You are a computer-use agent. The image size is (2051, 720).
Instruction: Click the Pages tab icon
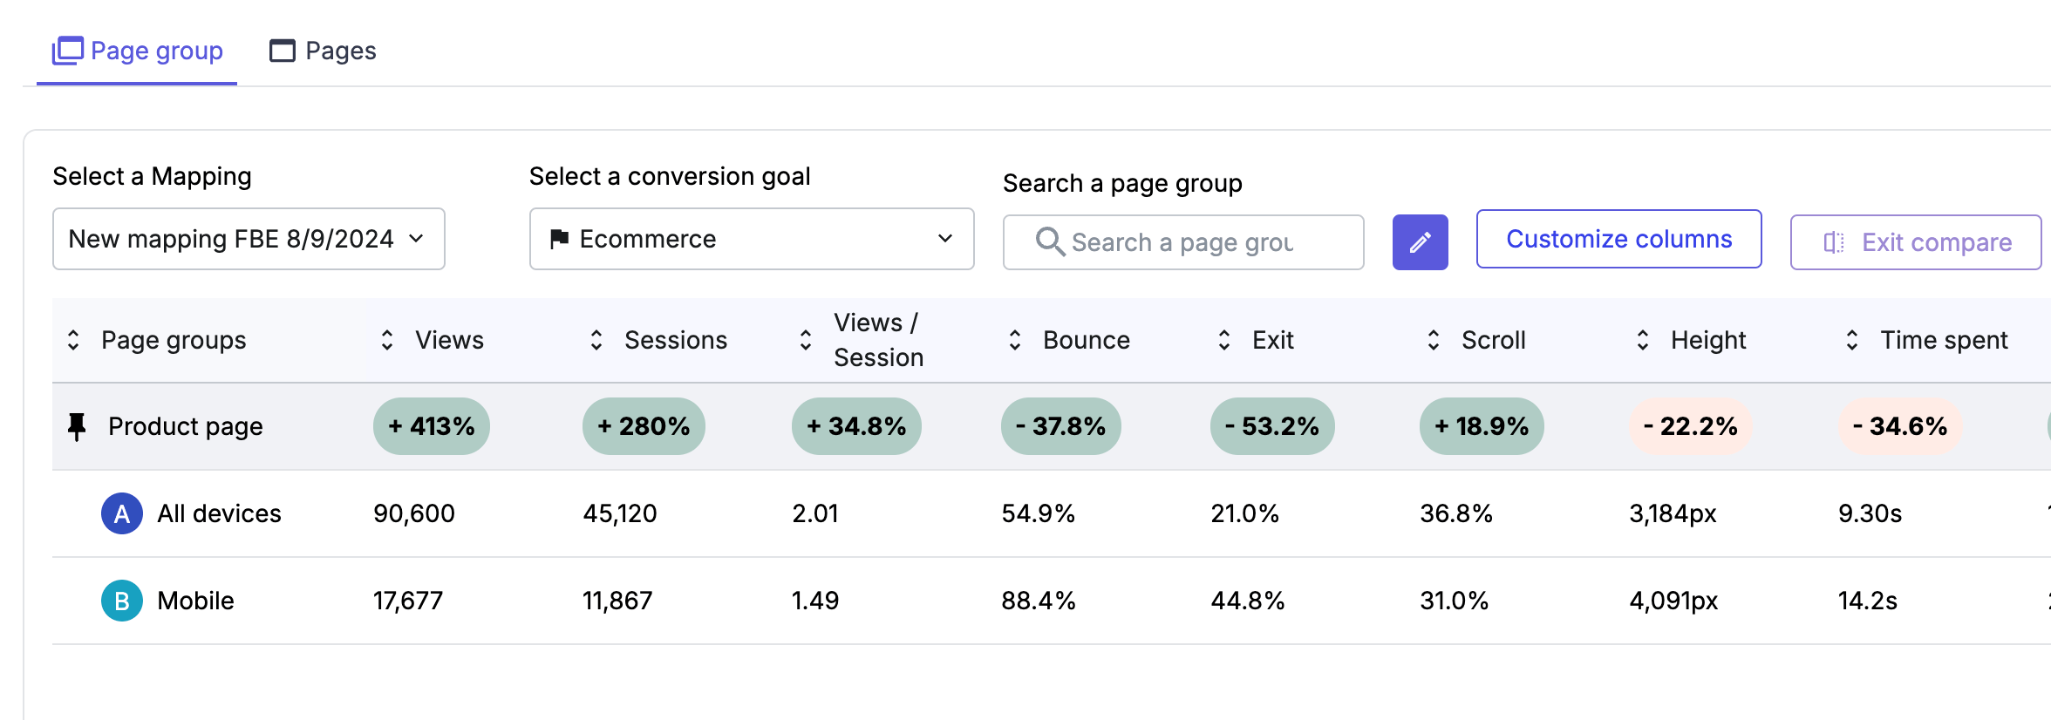[x=281, y=51]
